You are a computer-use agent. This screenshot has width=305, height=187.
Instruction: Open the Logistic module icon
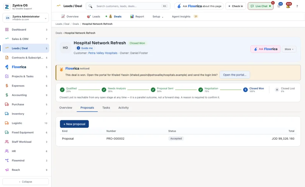point(7,123)
